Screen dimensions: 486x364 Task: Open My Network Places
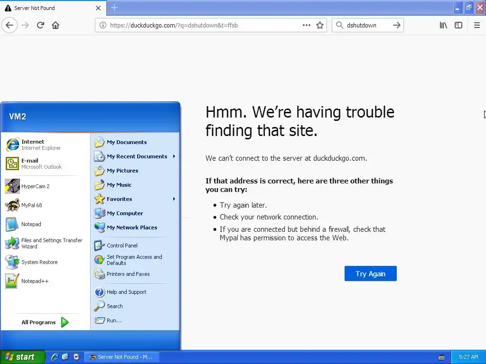pos(135,227)
